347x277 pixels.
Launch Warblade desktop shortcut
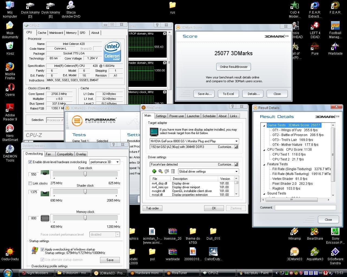coord(335,48)
